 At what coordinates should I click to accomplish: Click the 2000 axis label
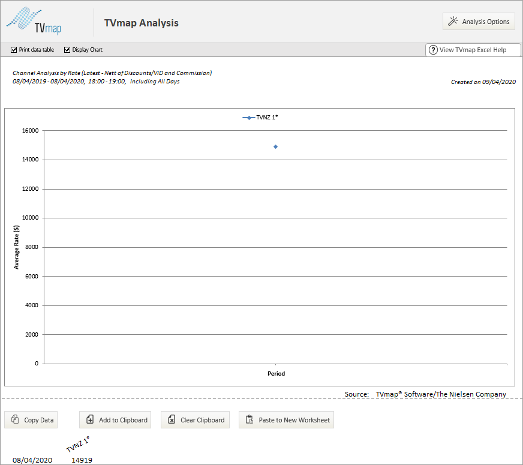tap(32, 335)
